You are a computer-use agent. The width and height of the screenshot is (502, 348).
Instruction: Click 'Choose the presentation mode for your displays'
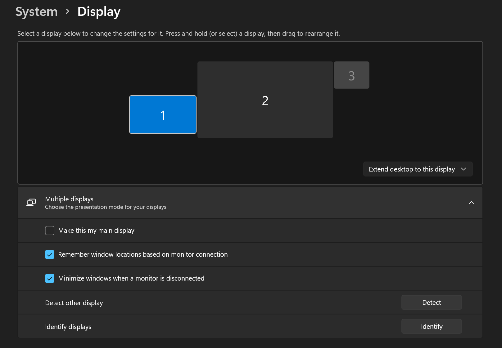106,207
